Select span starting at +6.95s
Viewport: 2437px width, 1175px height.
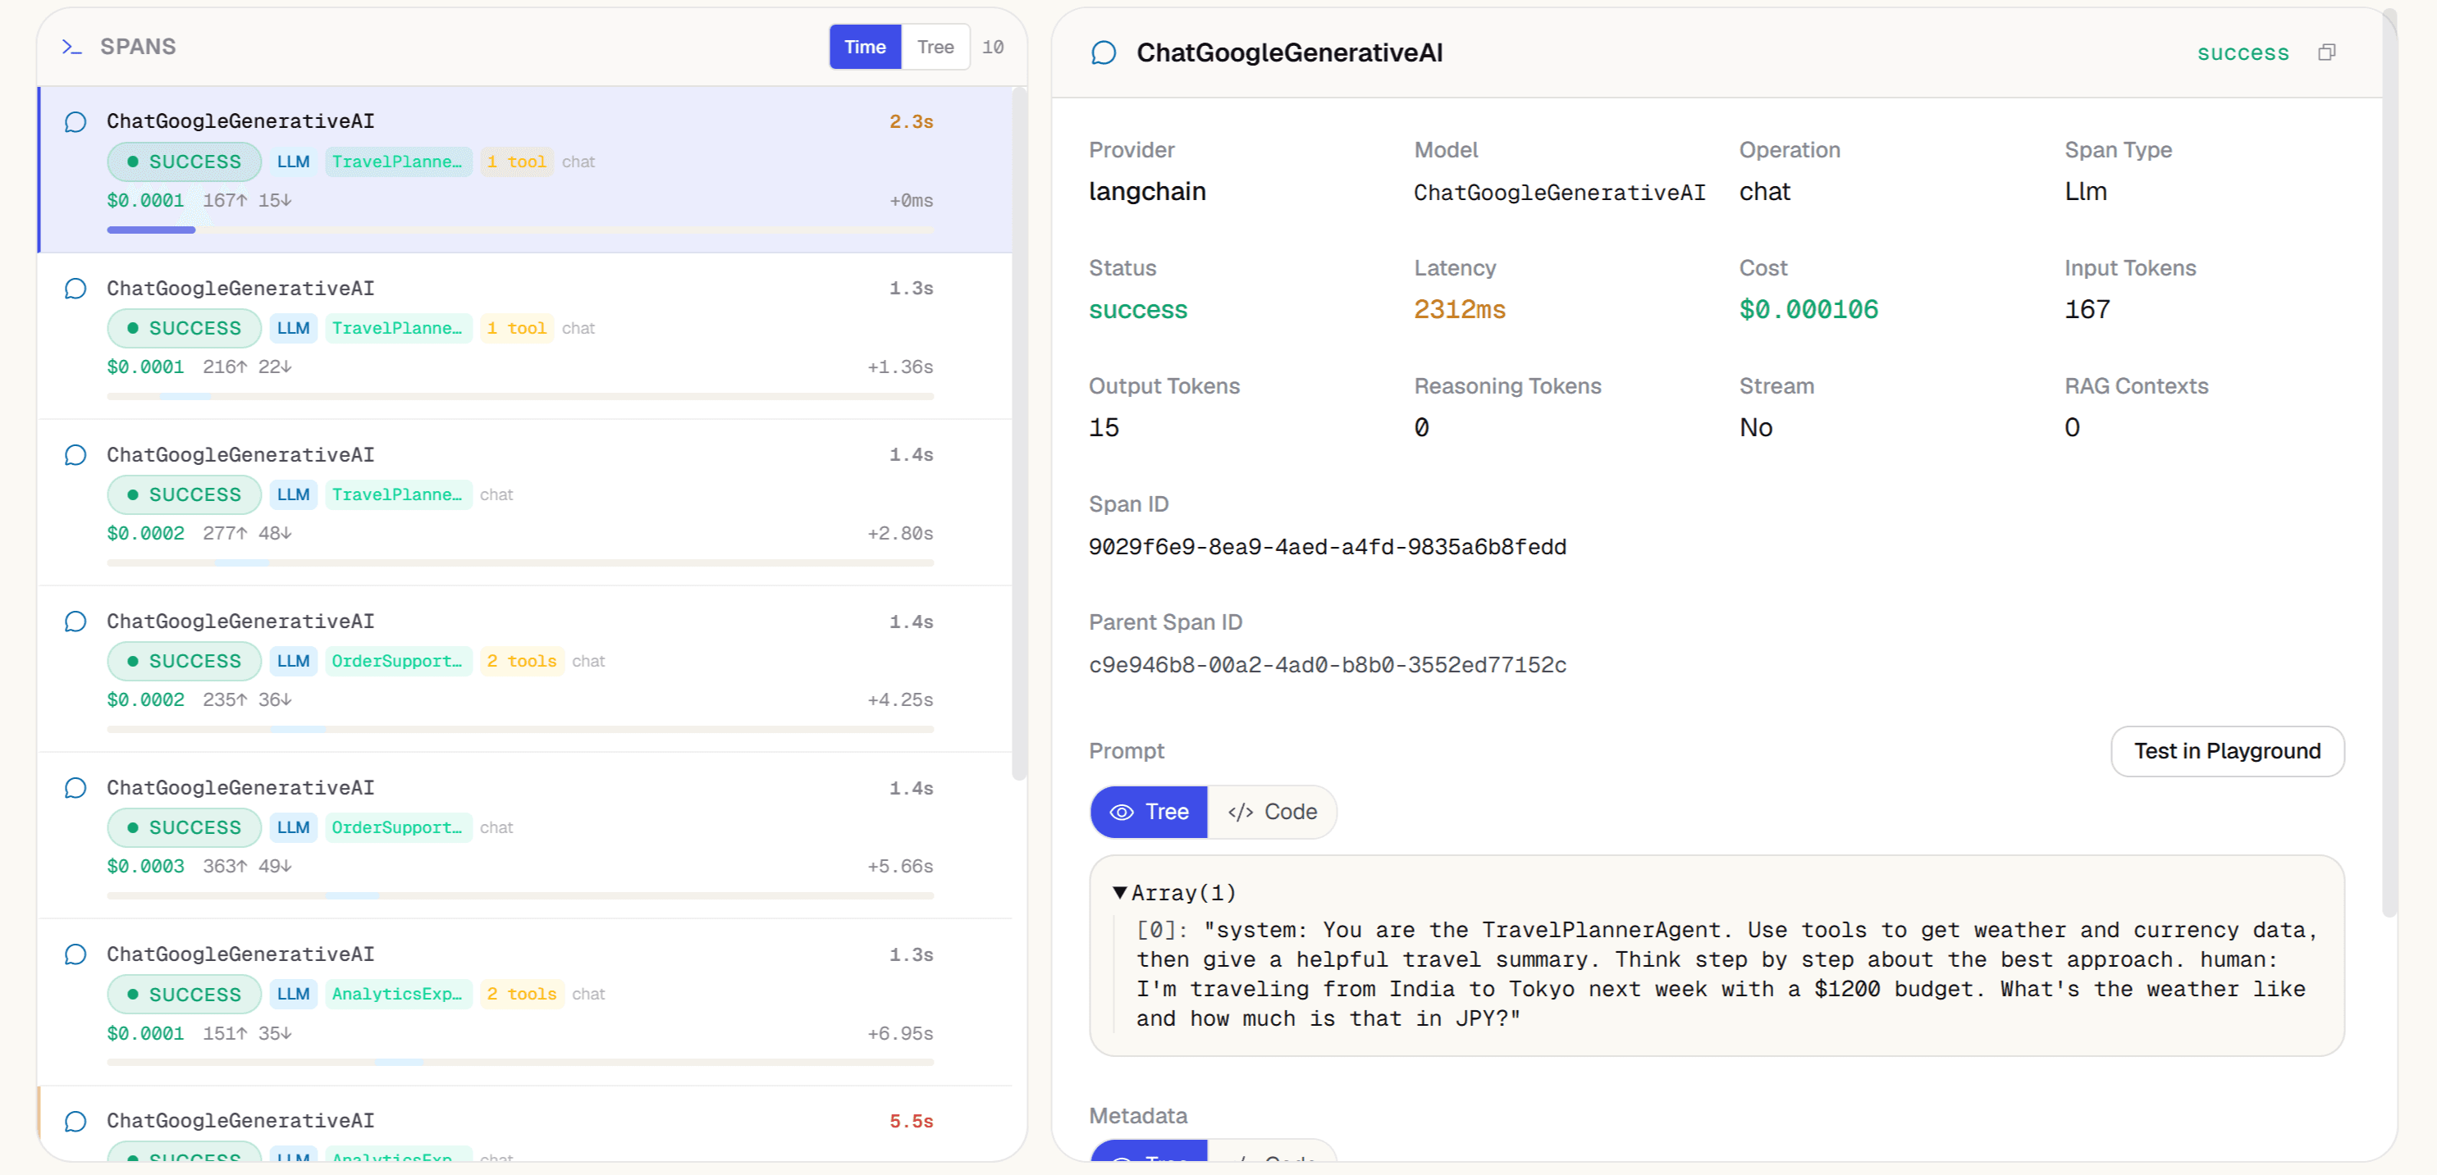pos(525,1002)
